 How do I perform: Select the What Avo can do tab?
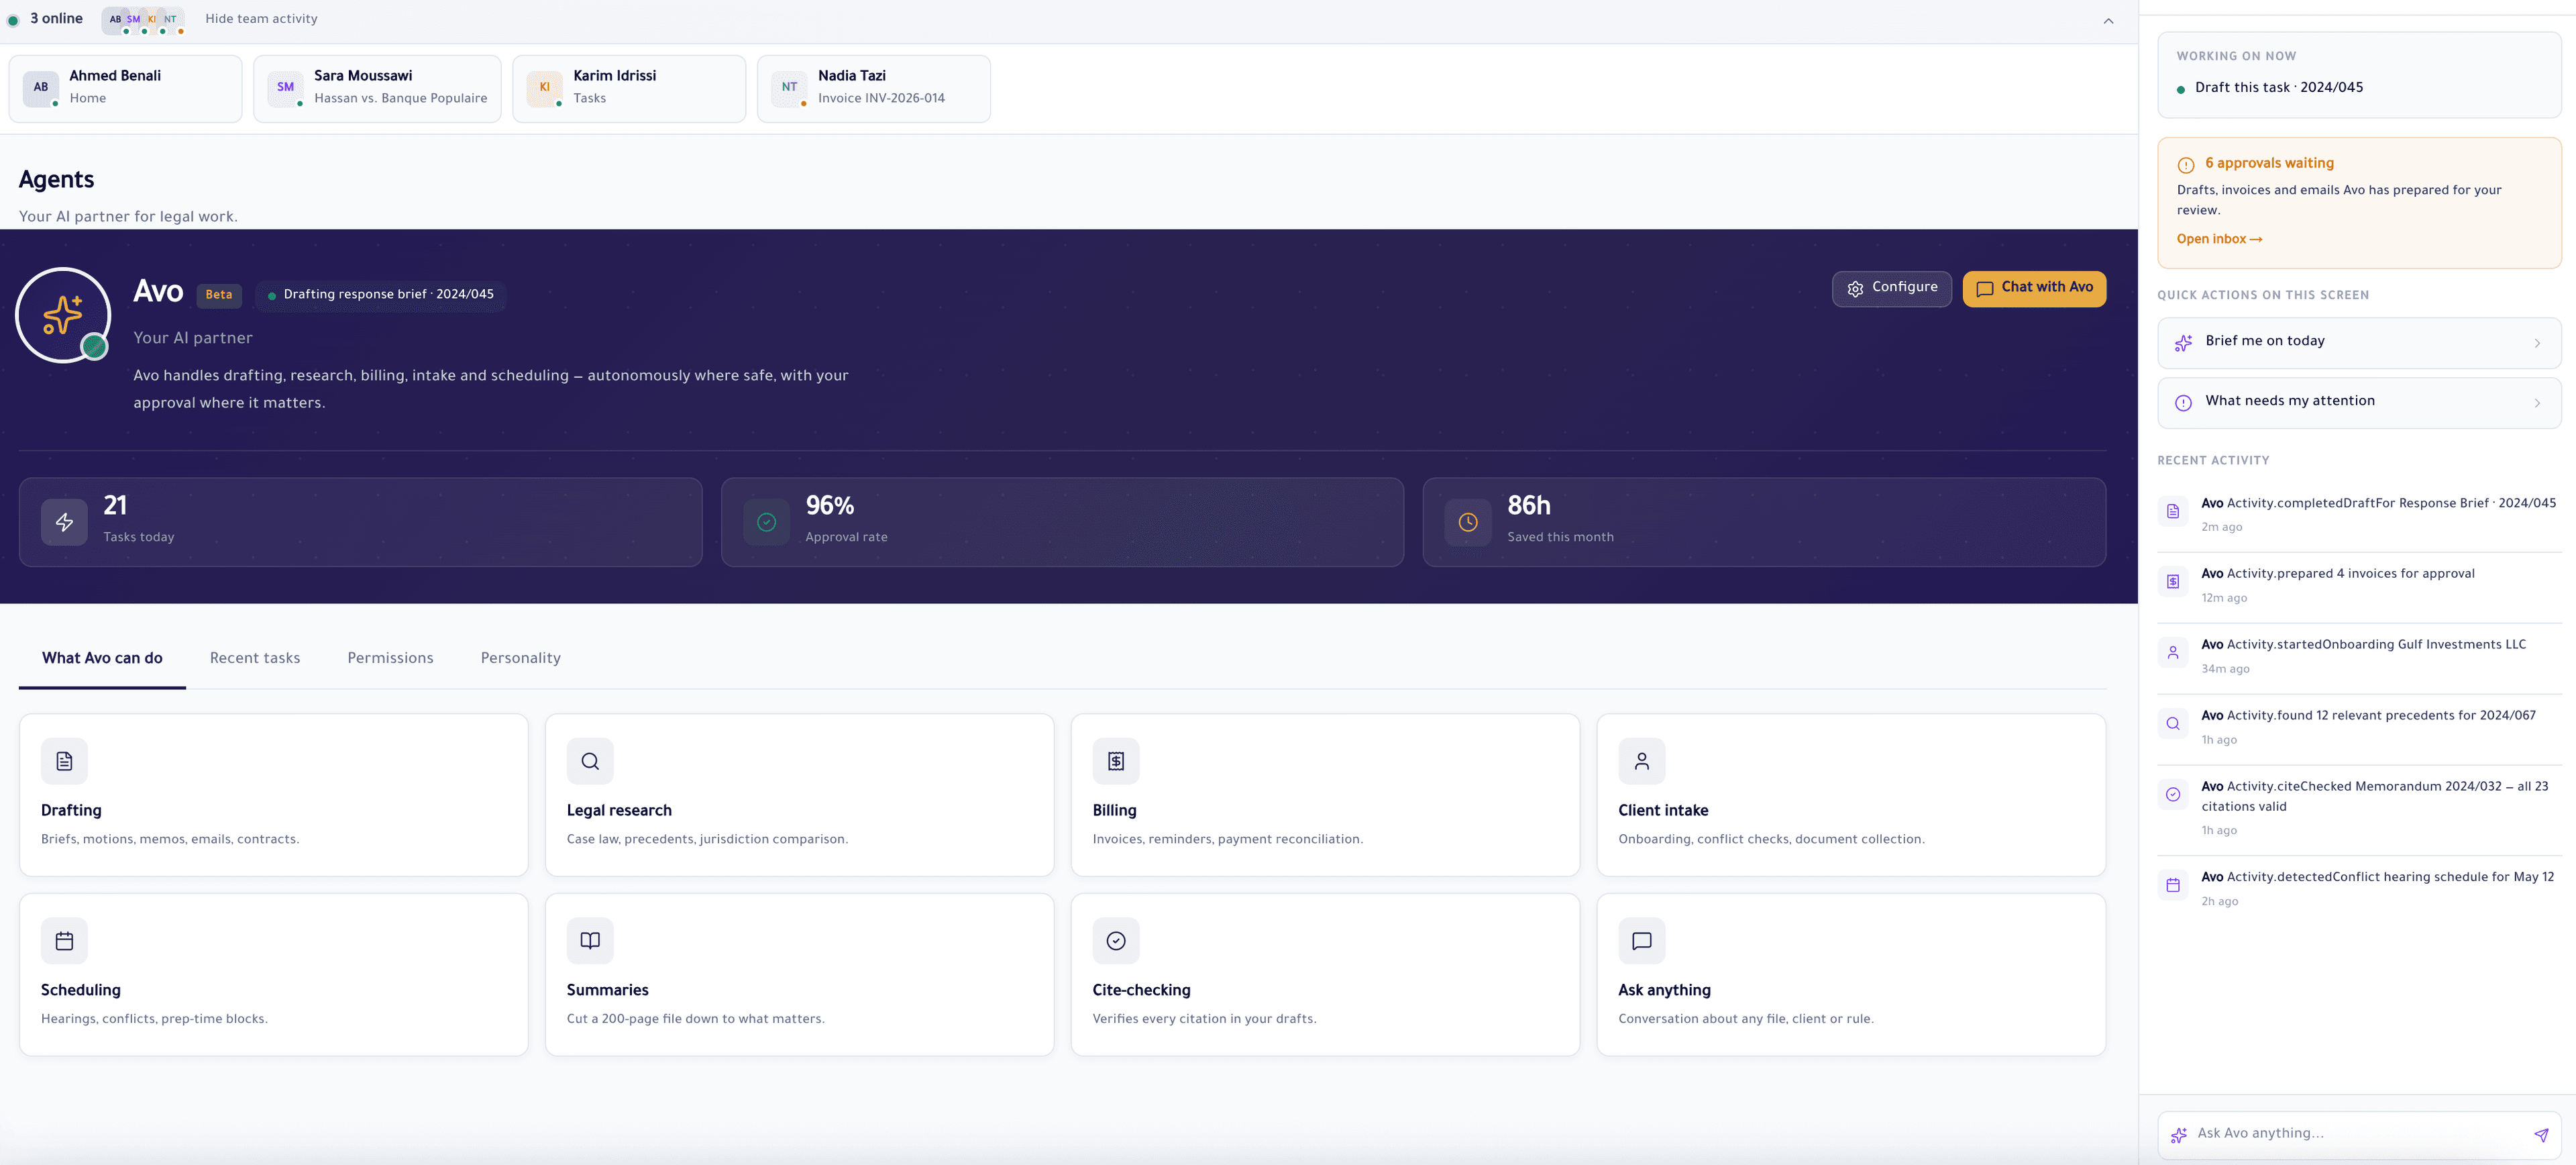tap(102, 658)
